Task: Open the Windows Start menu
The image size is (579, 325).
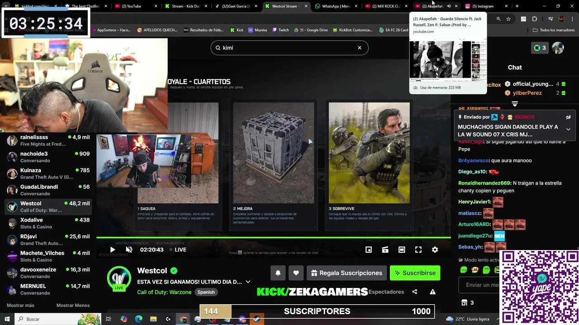Action: tap(7, 319)
